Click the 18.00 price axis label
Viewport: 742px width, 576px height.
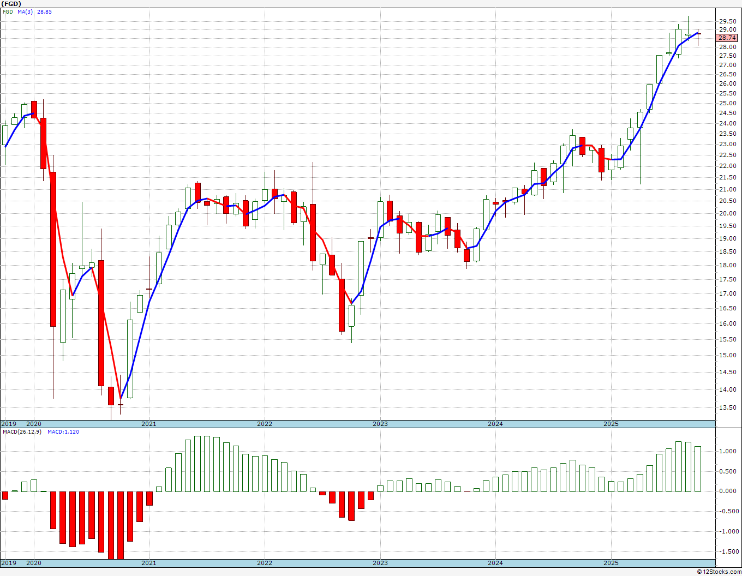[x=727, y=265]
